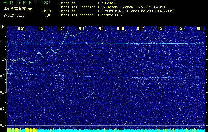The height and width of the screenshot is (132, 208).
Task: Click the diagonal meteor echo streak after 0954
Action: coord(89,95)
